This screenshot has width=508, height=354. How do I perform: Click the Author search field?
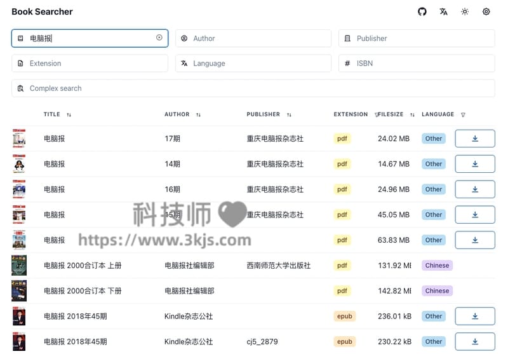pos(253,38)
